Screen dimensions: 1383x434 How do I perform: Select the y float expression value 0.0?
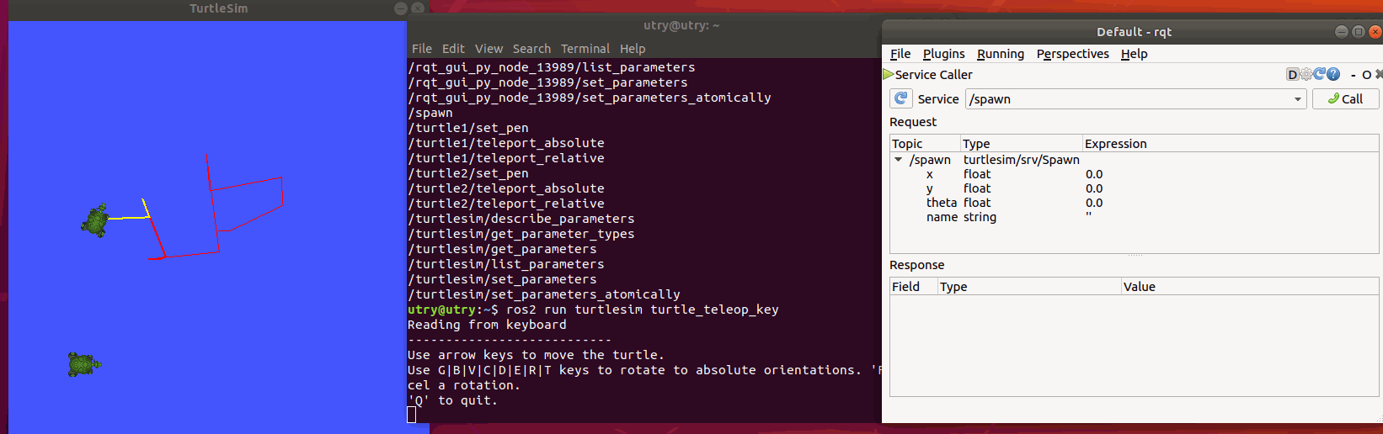tap(1094, 188)
